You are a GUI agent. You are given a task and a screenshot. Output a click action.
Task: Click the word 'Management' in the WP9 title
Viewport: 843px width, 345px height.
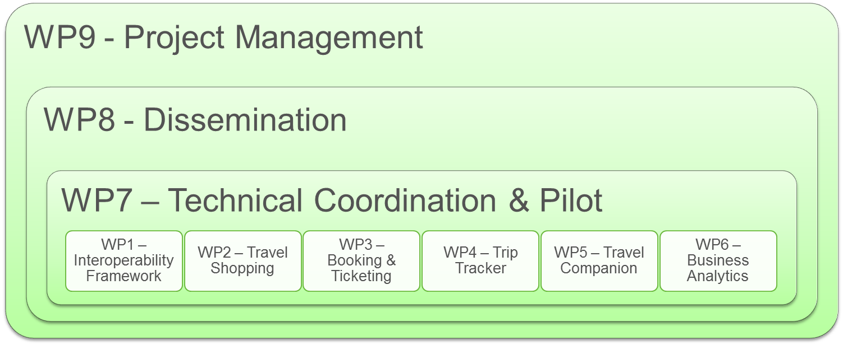[x=329, y=38]
